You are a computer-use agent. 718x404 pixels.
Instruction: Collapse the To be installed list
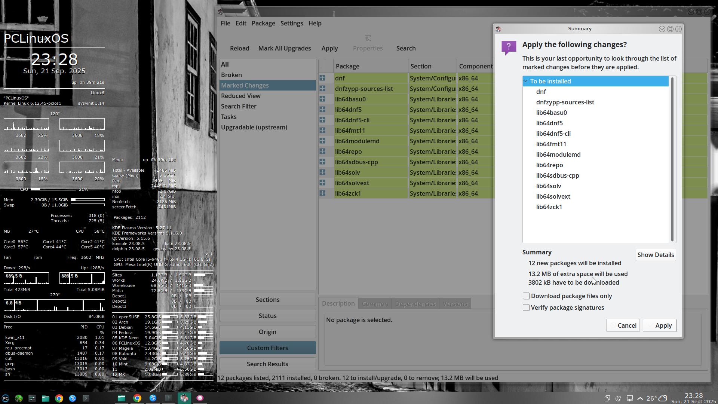pyautogui.click(x=526, y=81)
